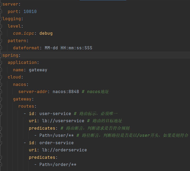Click the order-service id value
Viewport: 190px width, 171px height.
click(56, 143)
